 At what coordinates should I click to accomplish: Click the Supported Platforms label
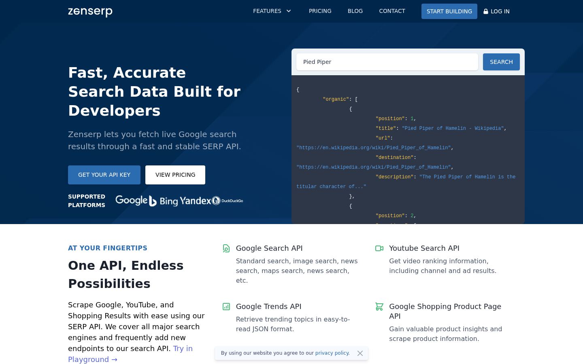(x=87, y=201)
